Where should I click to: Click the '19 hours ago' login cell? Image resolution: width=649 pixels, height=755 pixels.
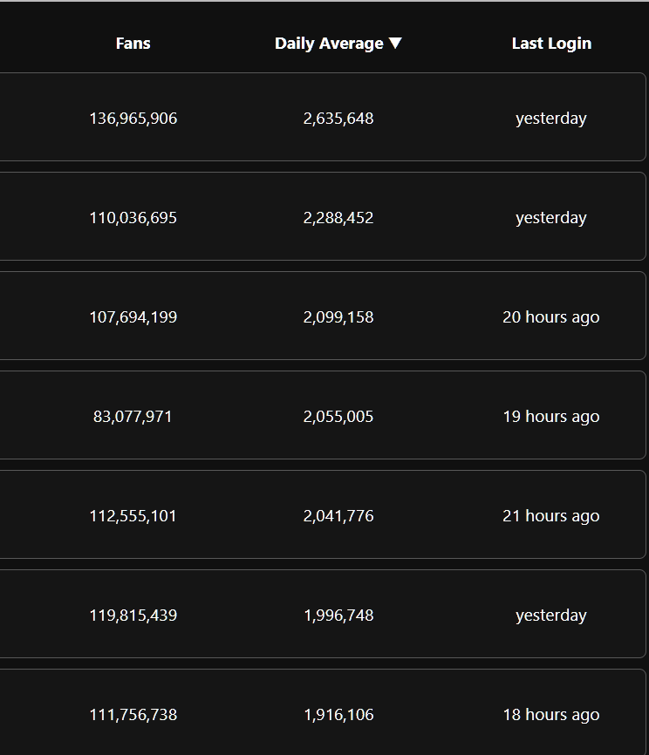point(550,417)
